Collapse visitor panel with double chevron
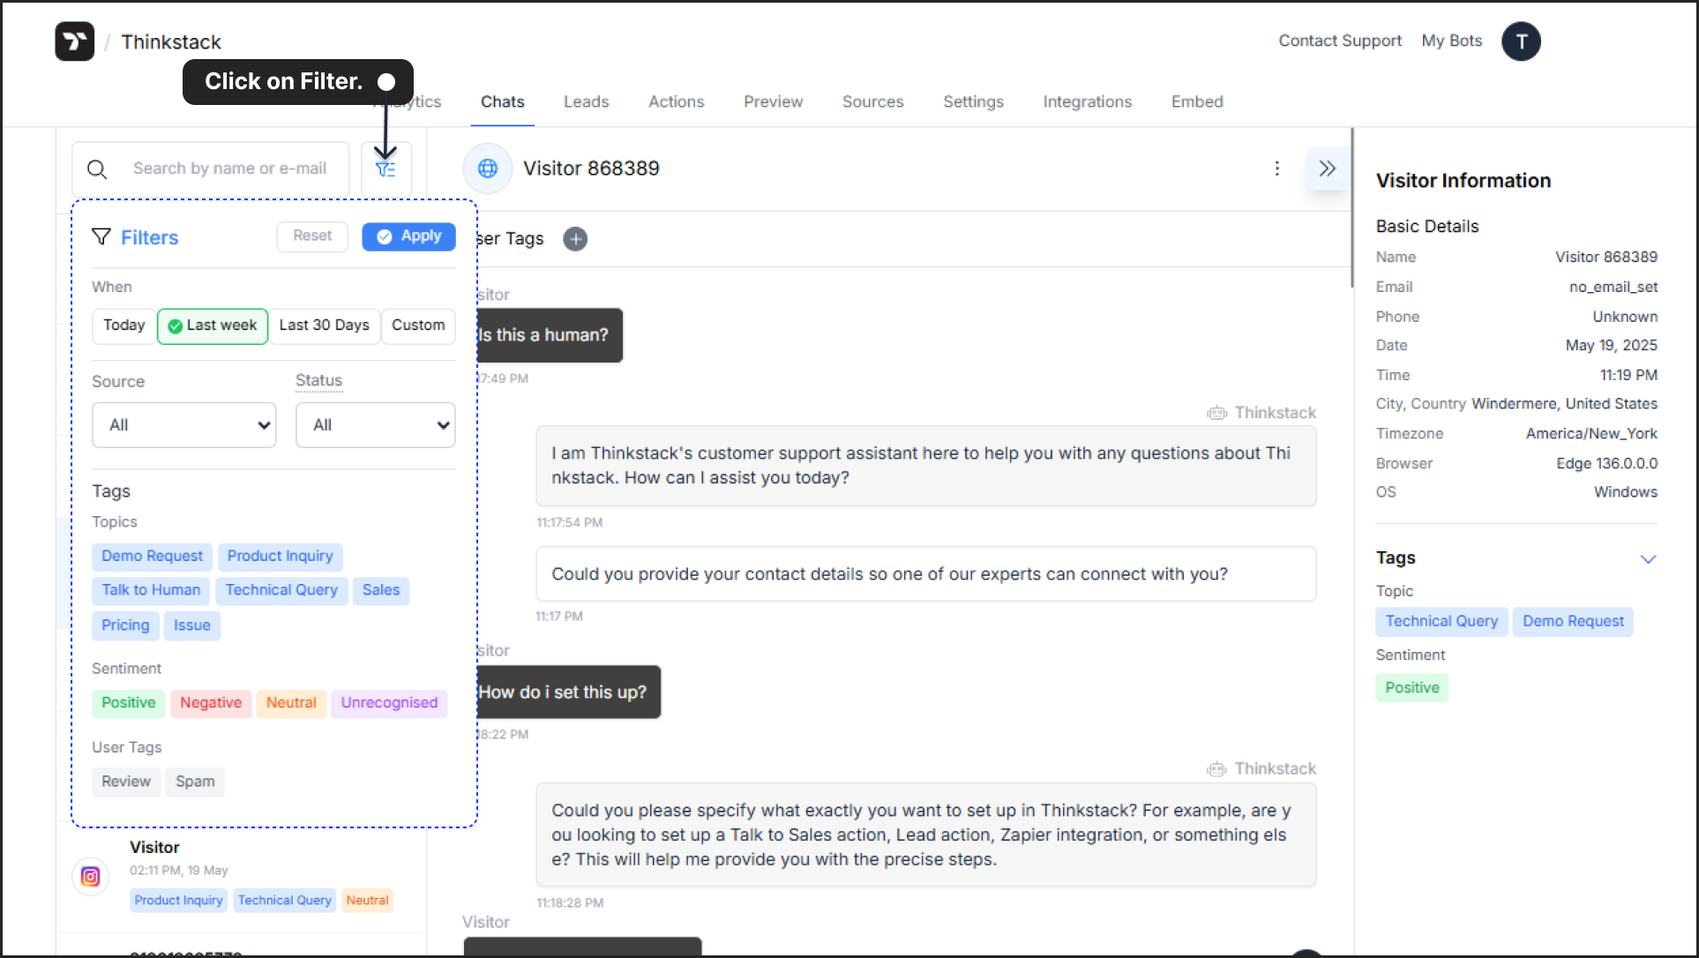The width and height of the screenshot is (1699, 958). 1327,168
